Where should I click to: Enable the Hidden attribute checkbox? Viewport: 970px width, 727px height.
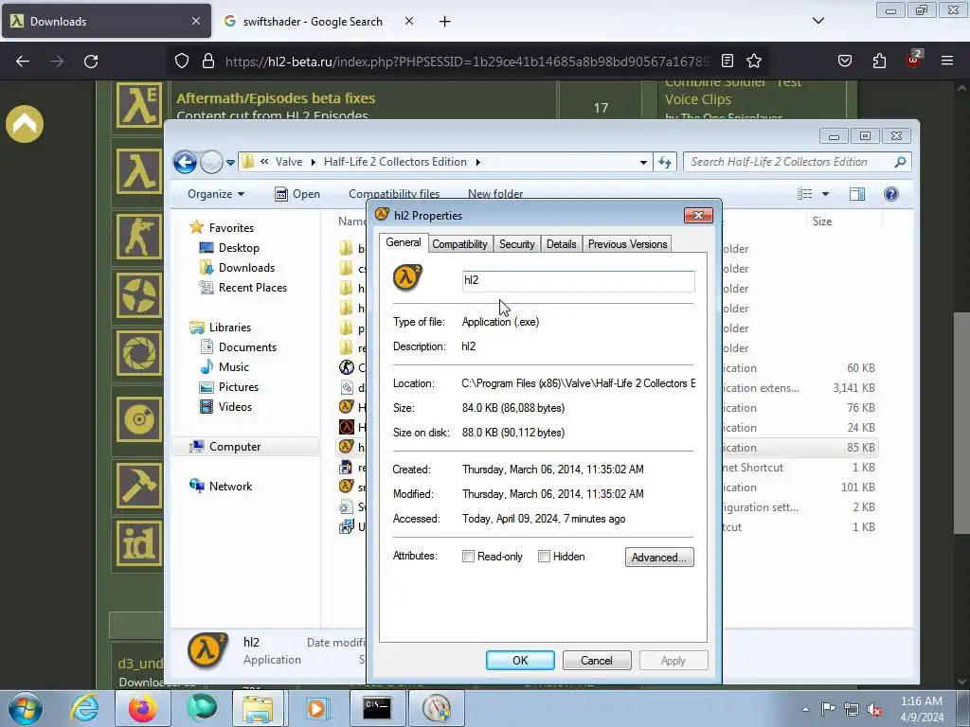click(x=544, y=557)
